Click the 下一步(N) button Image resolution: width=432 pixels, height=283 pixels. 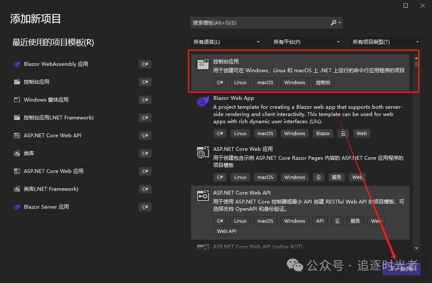click(401, 269)
